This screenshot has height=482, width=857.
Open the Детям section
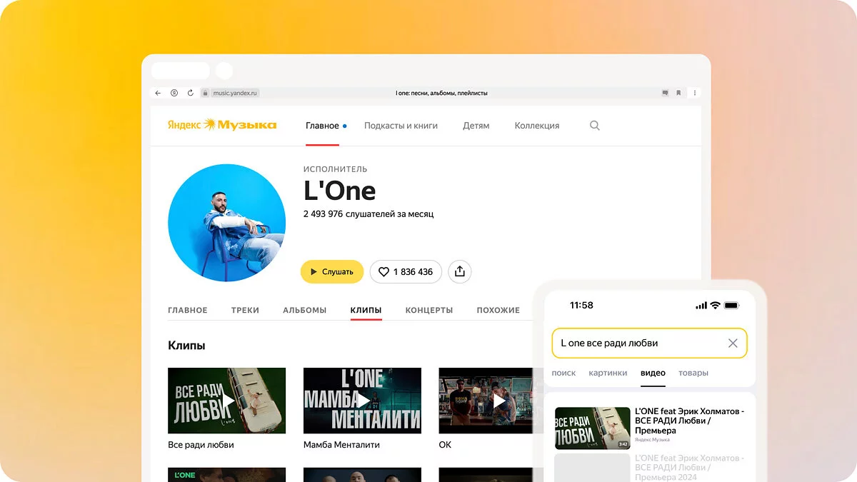pyautogui.click(x=476, y=126)
